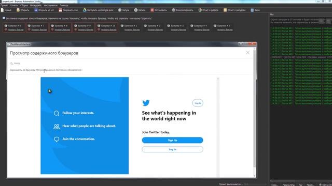This screenshot has height=186, width=332.
Task: Show browser link under Браузер # 9
Action: point(86,30)
